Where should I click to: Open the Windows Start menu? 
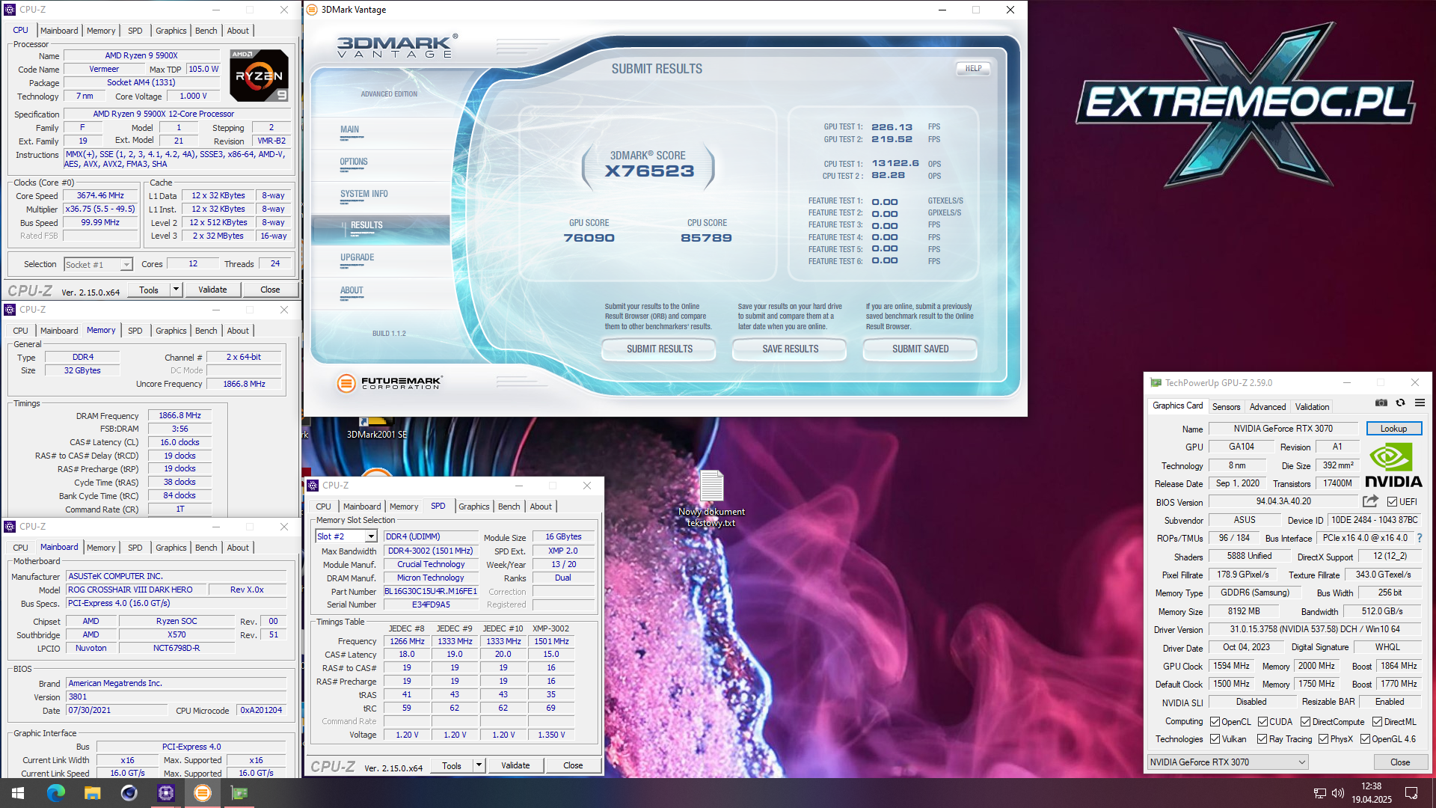tap(18, 793)
